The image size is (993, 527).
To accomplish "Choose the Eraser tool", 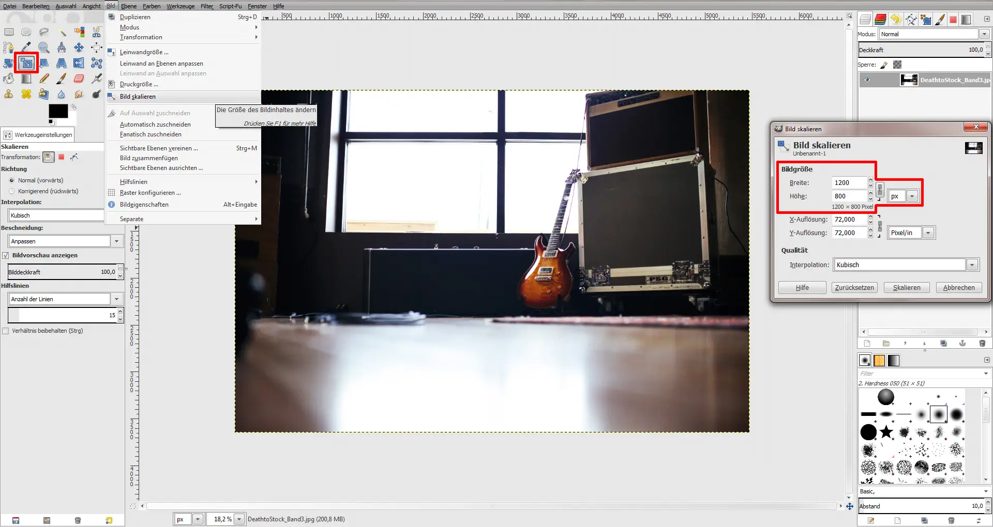I will click(x=79, y=79).
